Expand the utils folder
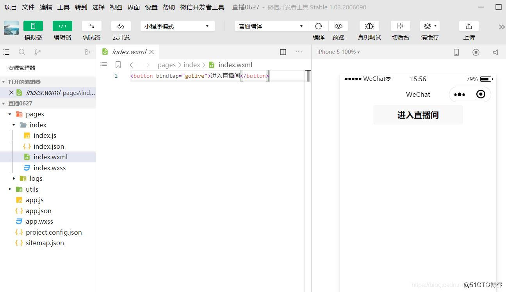Image resolution: width=506 pixels, height=292 pixels. pyautogui.click(x=10, y=189)
